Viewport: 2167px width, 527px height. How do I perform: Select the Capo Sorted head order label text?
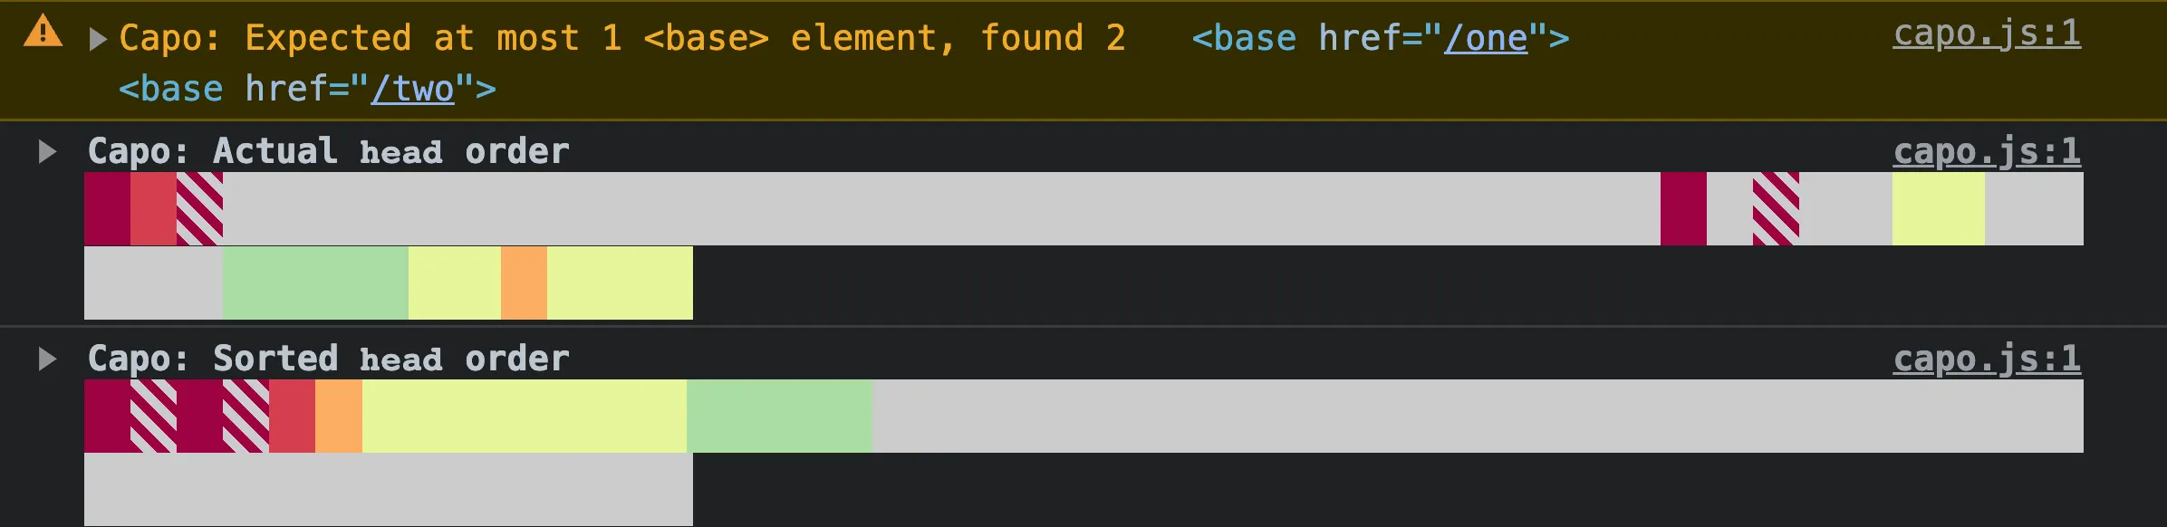(x=326, y=357)
